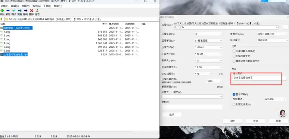
Task: Click the file icon of 2.png
Action: tap(2, 36)
